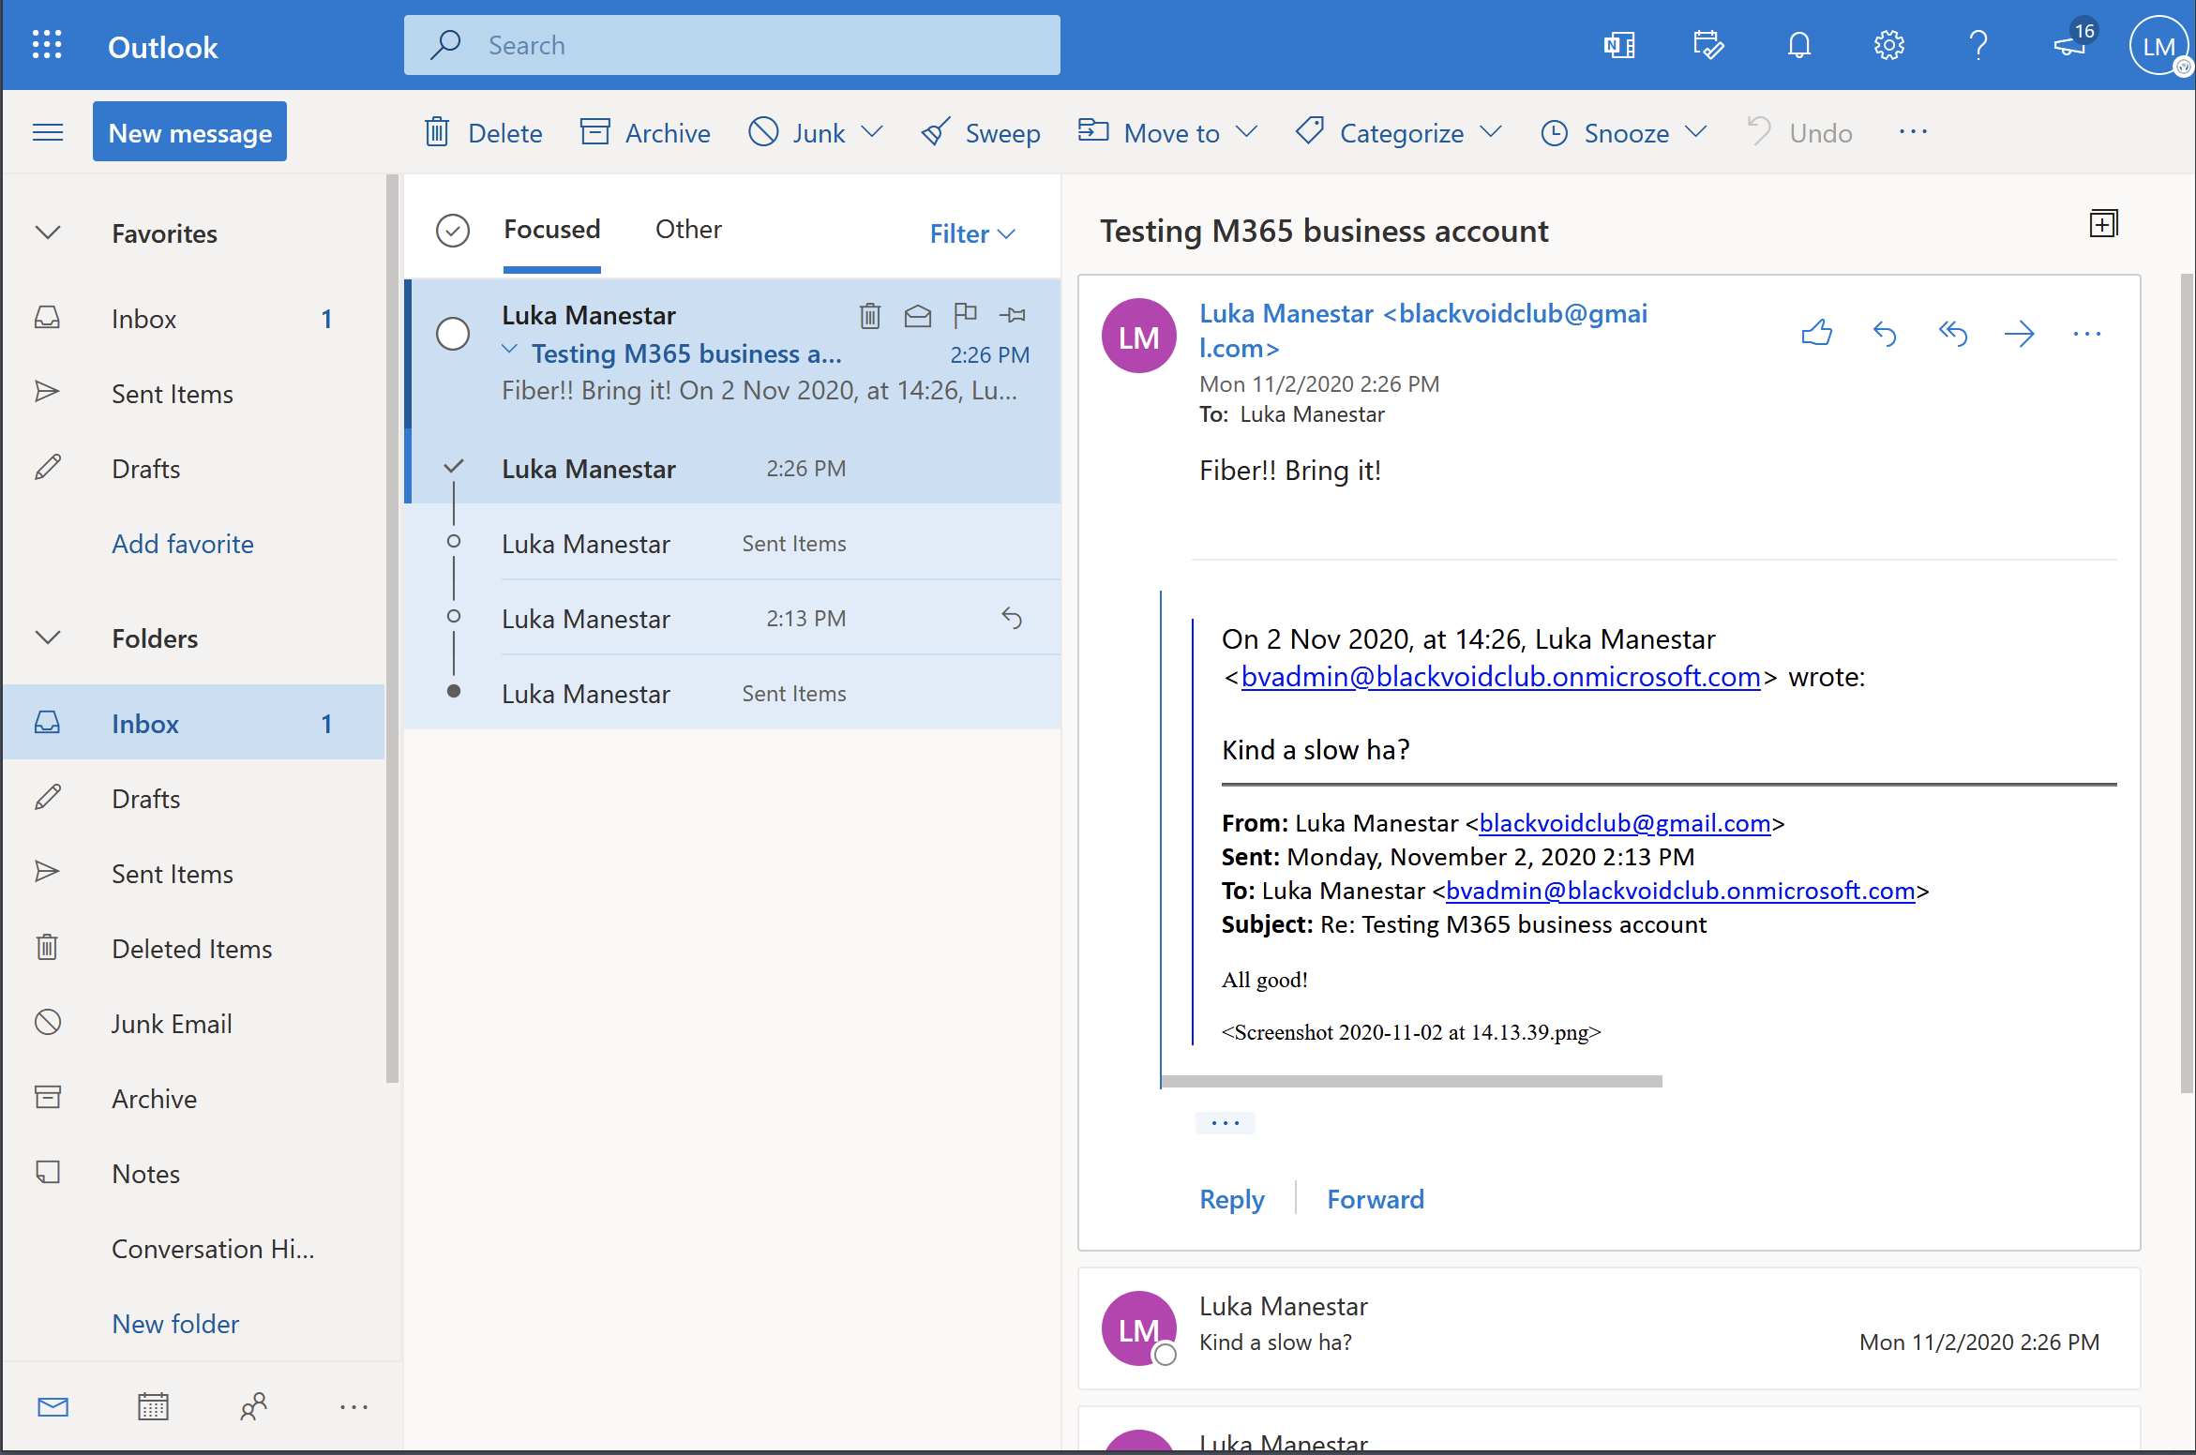
Task: Reply using arrow icon in reading pane
Action: tap(1885, 334)
